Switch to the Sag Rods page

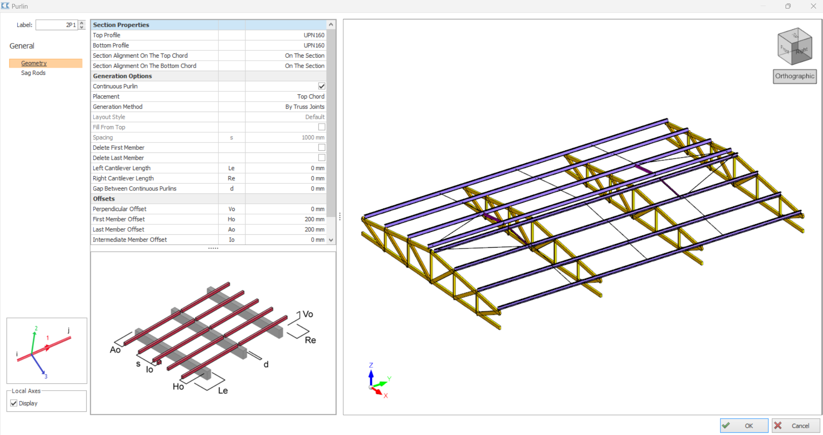click(33, 73)
